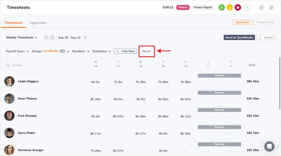The image size is (281, 156).
Task: Go to previous week arrow
Action: (x=46, y=38)
